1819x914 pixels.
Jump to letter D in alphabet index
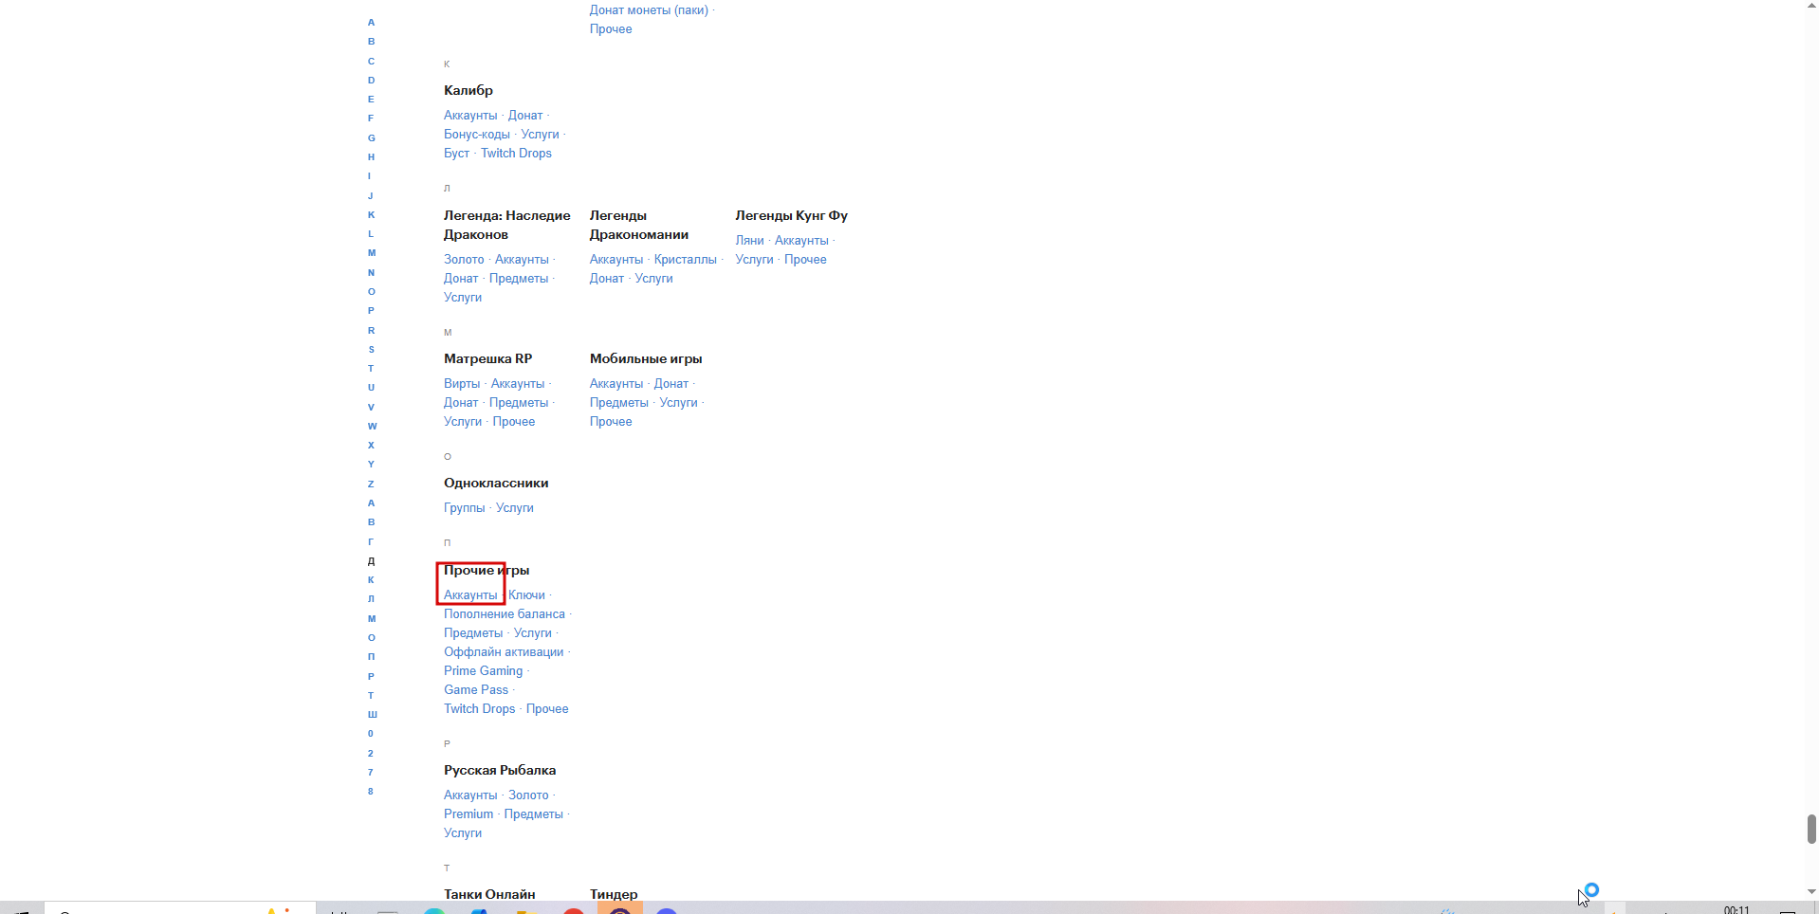pos(372,81)
